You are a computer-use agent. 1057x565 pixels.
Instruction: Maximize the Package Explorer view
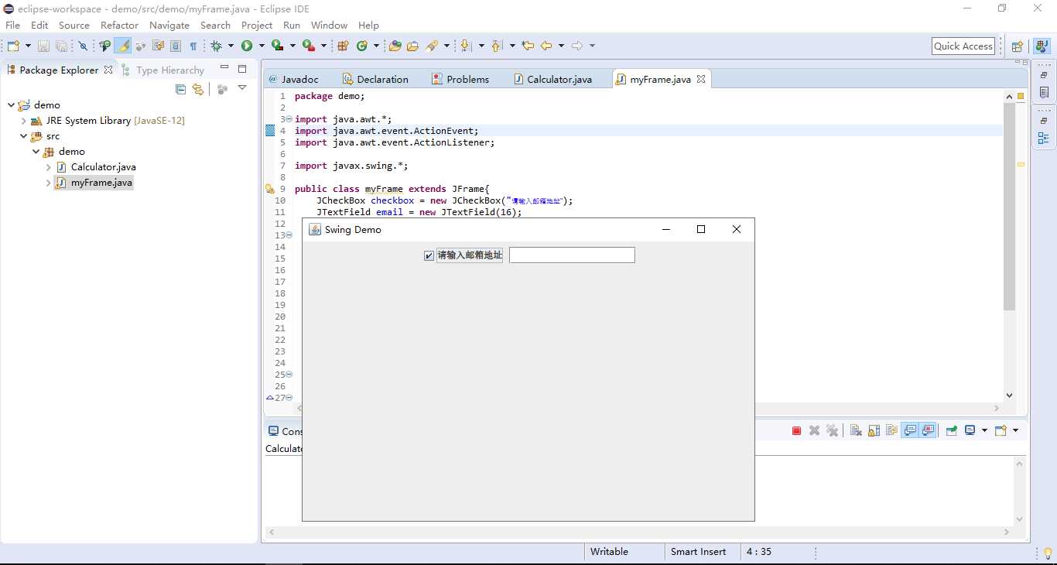point(242,69)
